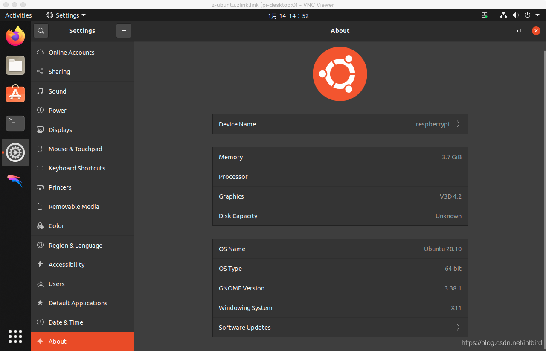This screenshot has width=546, height=351.
Task: Click the Users icon in the sidebar
Action: [x=40, y=284]
